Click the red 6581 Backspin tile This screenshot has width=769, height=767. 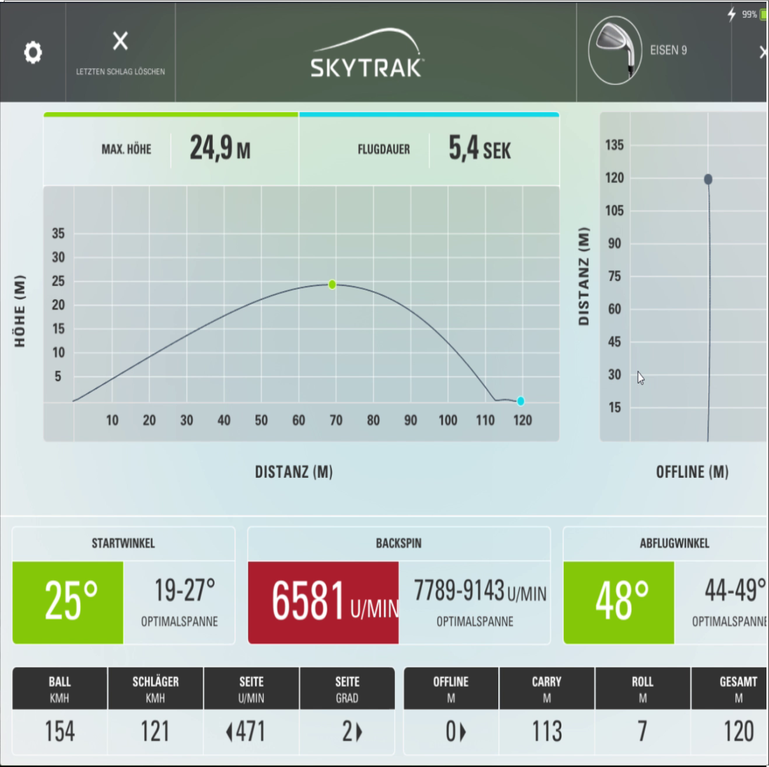point(324,602)
